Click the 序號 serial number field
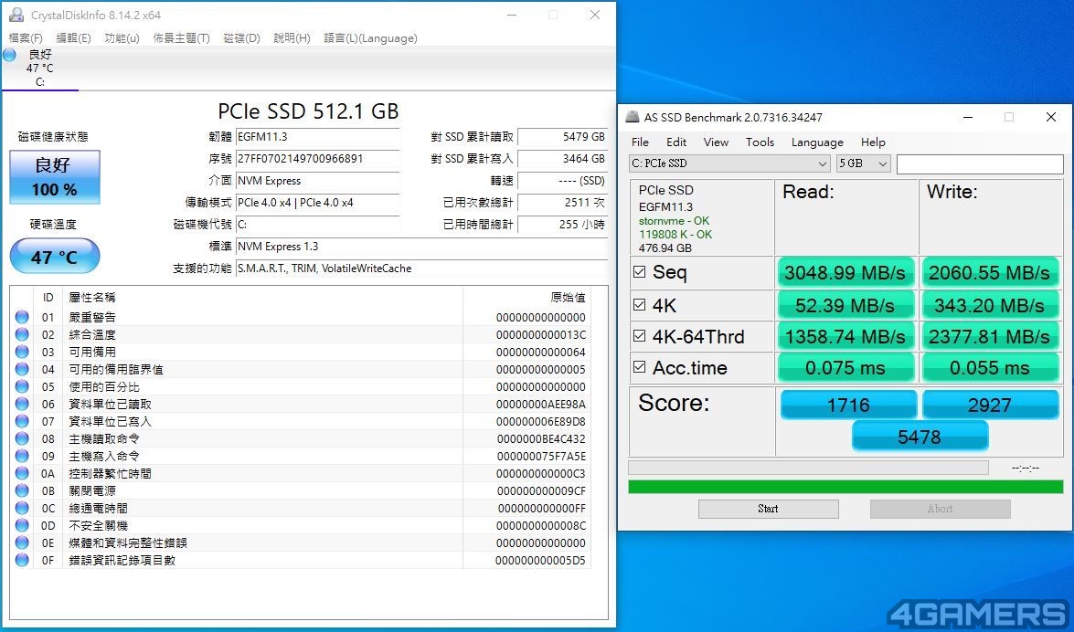This screenshot has width=1074, height=632. point(318,159)
